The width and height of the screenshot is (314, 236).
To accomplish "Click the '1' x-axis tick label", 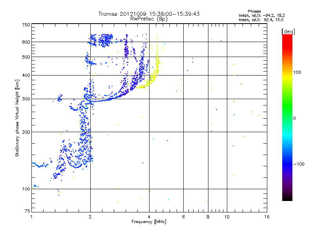I will point(31,217).
